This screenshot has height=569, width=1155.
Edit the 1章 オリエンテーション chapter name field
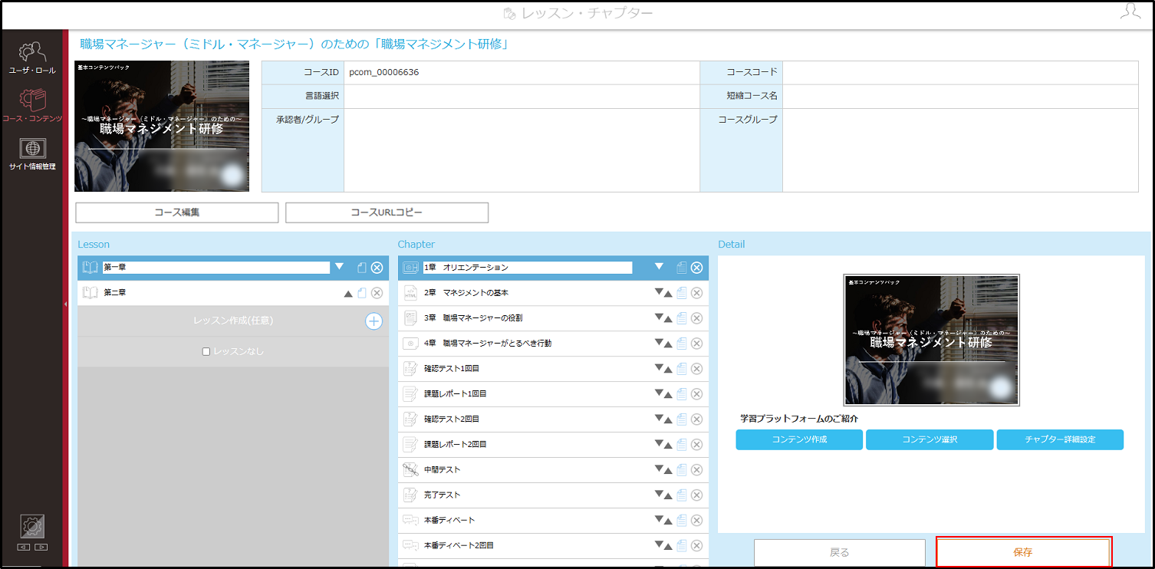(x=528, y=268)
